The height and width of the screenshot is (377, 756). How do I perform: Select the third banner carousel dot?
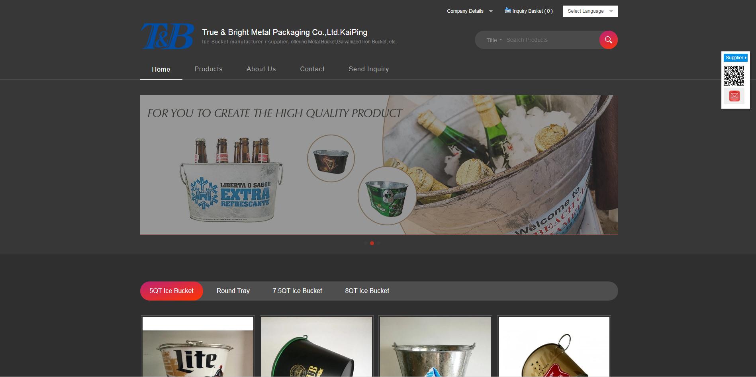coord(378,243)
